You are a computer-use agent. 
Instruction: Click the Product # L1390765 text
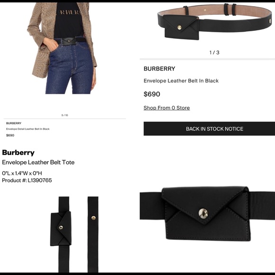pyautogui.click(x=27, y=180)
